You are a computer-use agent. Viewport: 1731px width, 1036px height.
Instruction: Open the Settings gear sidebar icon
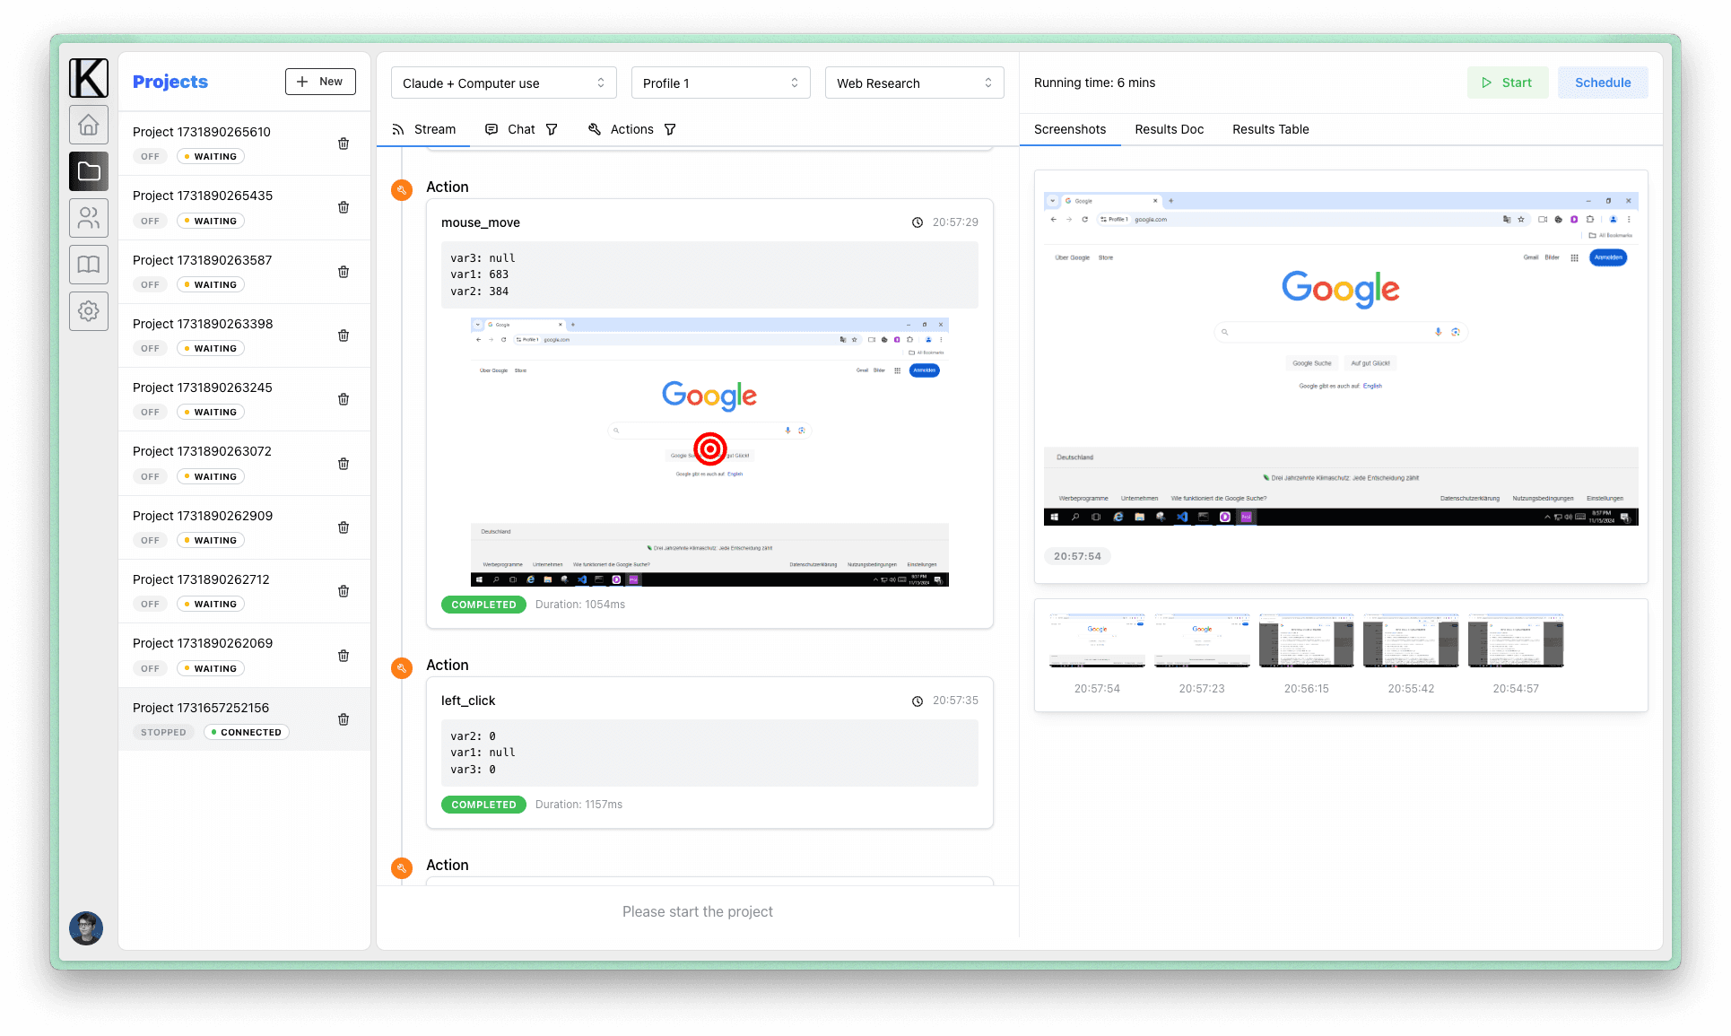[x=89, y=311]
